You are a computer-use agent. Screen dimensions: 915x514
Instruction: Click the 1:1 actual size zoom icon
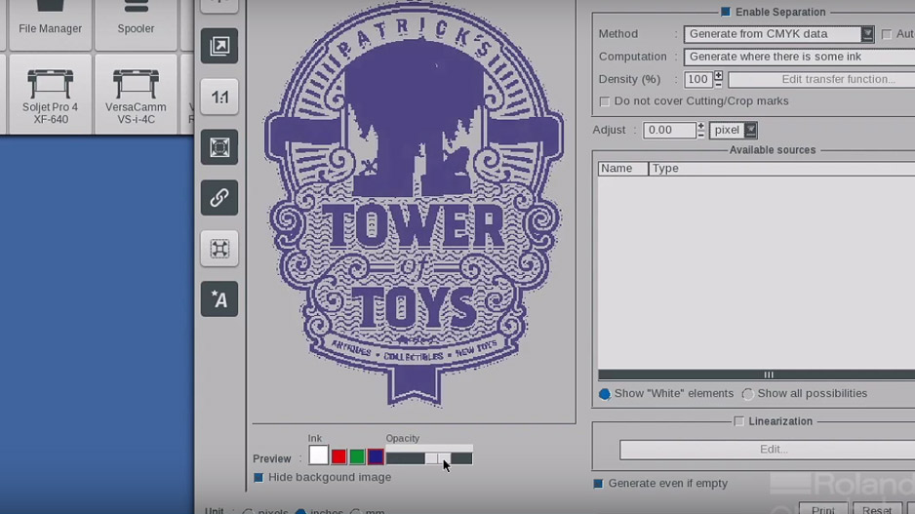[x=219, y=97]
